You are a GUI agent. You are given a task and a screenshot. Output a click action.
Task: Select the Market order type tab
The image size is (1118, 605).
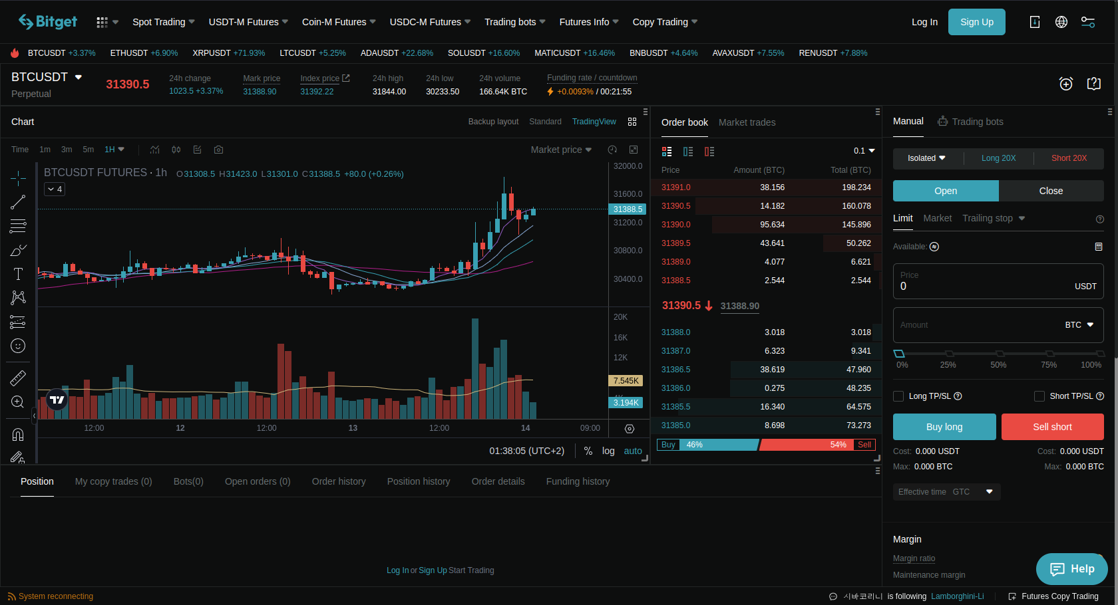[938, 218]
